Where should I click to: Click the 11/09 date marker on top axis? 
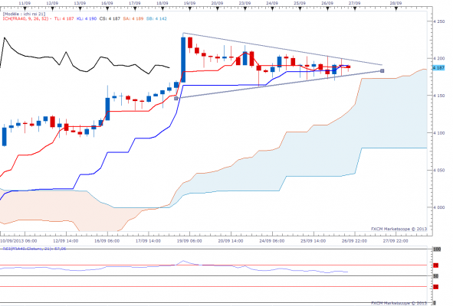point(25,3)
